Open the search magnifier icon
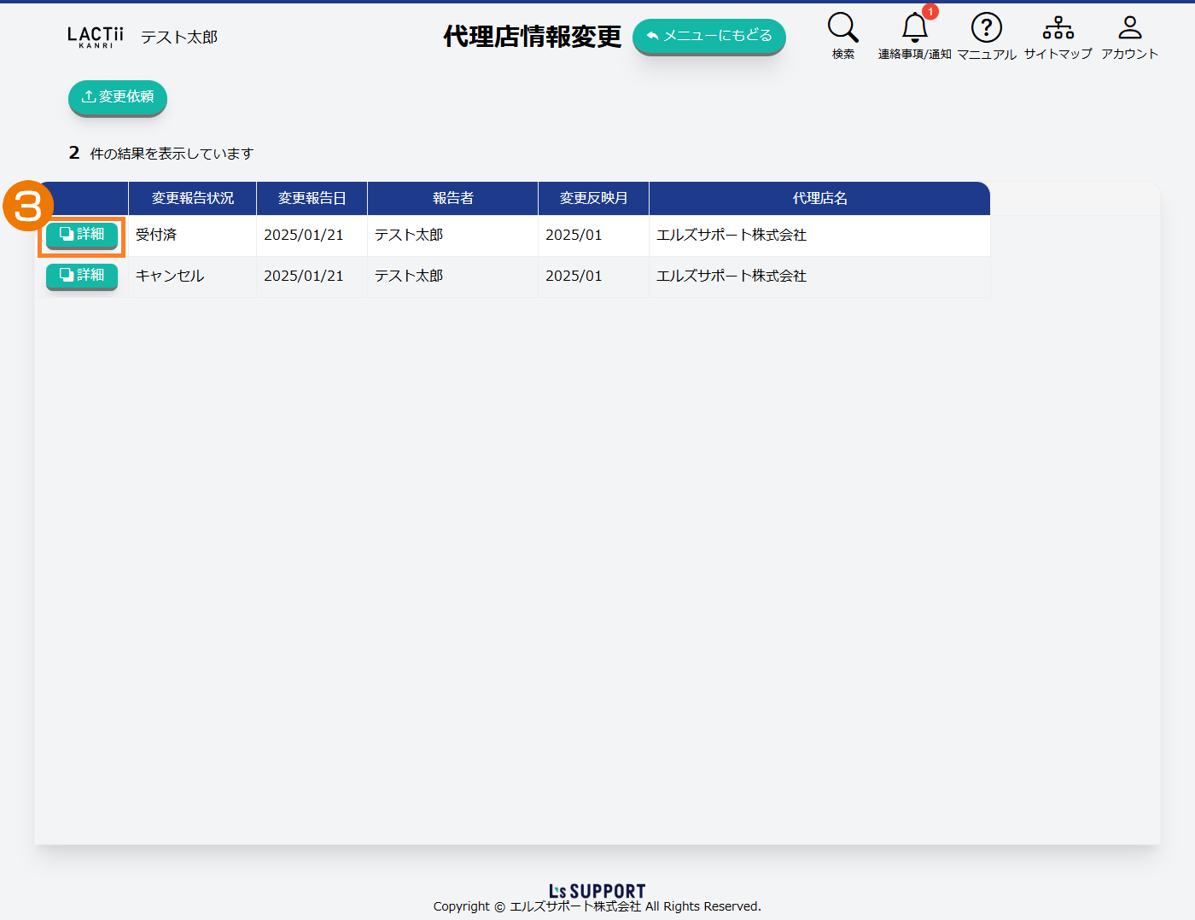 (x=842, y=28)
